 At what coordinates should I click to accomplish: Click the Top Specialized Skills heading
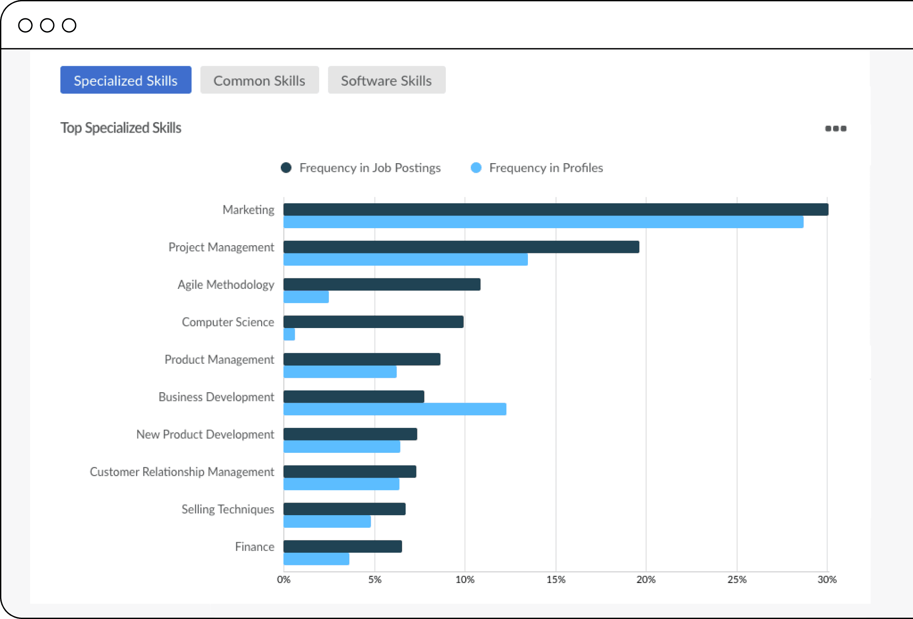pos(121,128)
